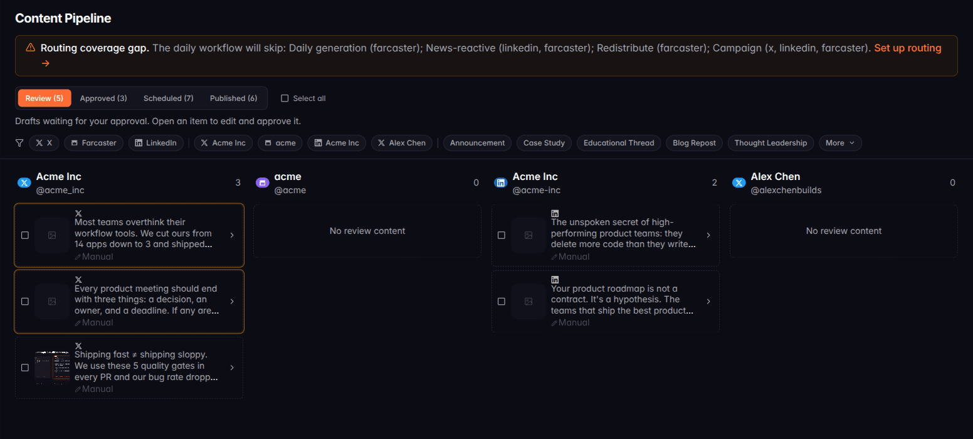Viewport: 973px width, 439px height.
Task: Filter by X platform chip
Action: coord(44,143)
